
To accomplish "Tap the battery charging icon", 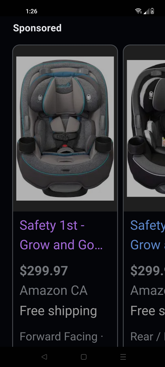I will pos(152,11).
